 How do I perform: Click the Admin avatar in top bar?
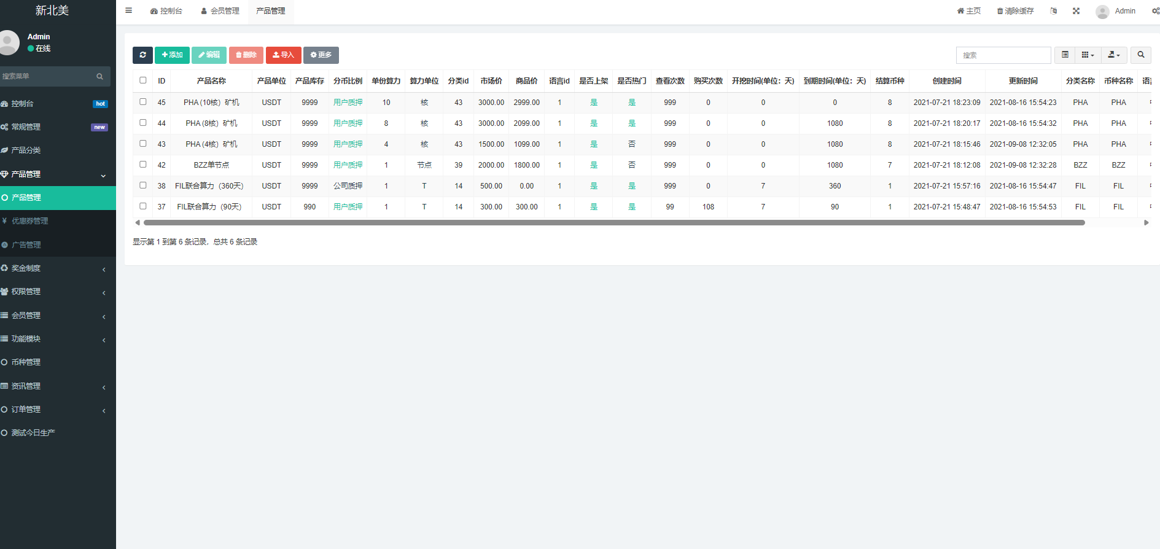click(x=1102, y=11)
